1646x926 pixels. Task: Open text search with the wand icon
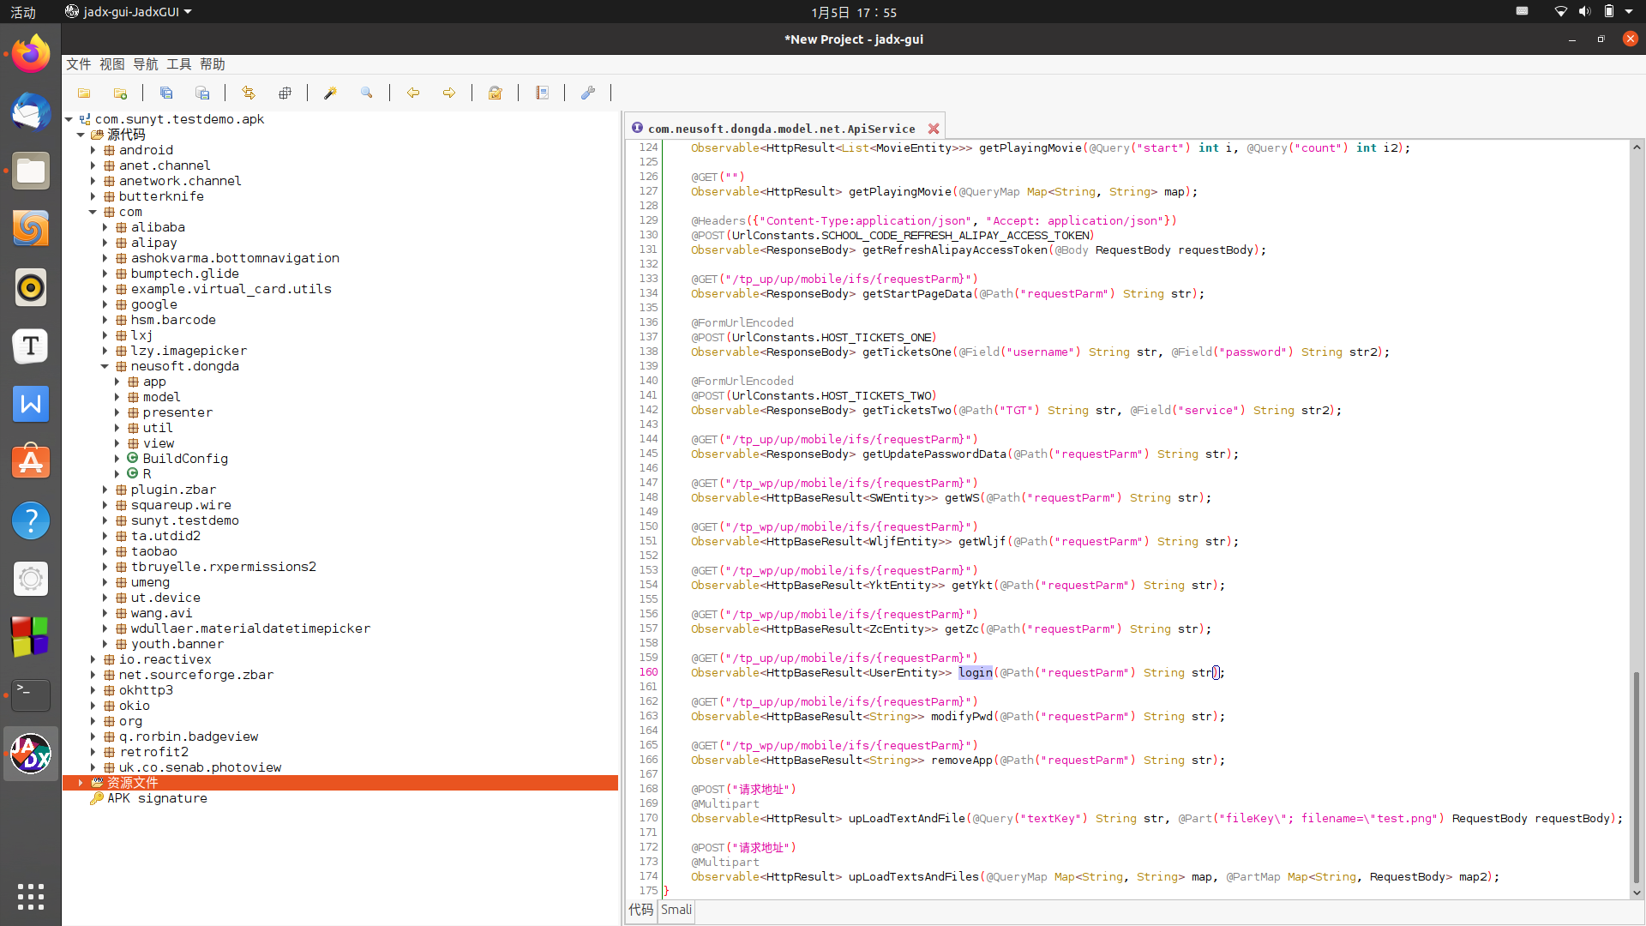(x=330, y=93)
